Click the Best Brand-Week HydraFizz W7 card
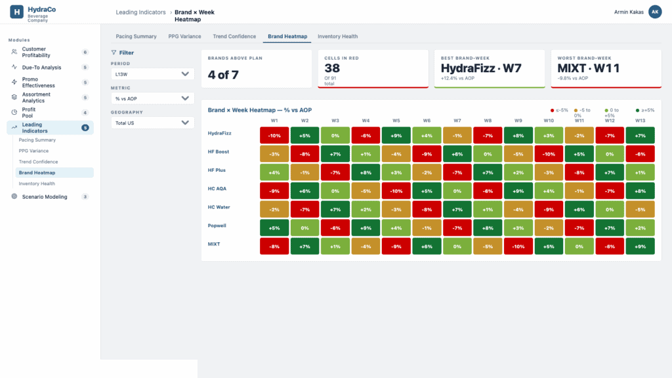The height and width of the screenshot is (378, 672). tap(490, 68)
